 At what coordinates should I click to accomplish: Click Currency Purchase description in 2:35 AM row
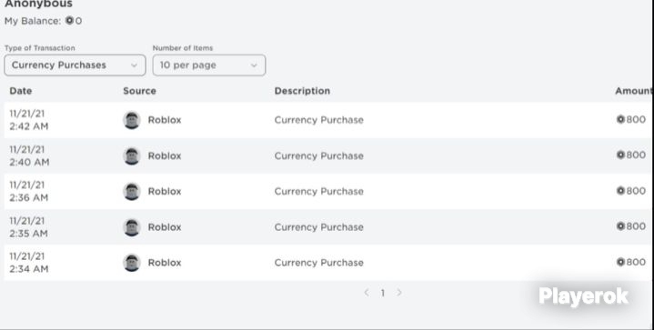coord(318,227)
